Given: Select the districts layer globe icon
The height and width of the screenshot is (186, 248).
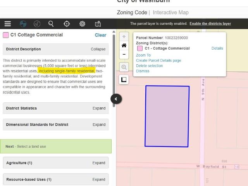Looking at the screenshot, I should point(23,24).
